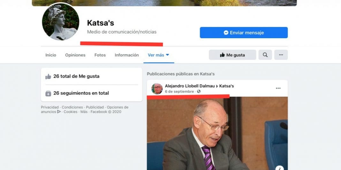Viewport: 341px width, 170px height.
Task: Switch to the Fotos tab
Action: coord(100,55)
